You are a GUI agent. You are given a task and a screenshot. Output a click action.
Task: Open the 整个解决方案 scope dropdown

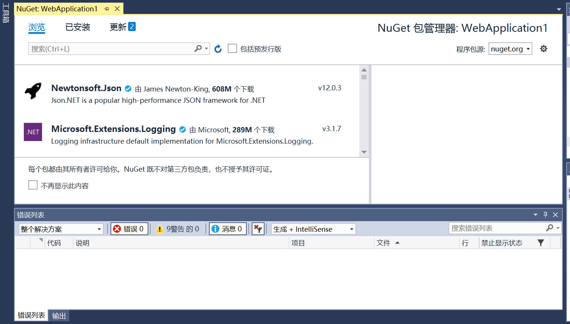tap(61, 229)
